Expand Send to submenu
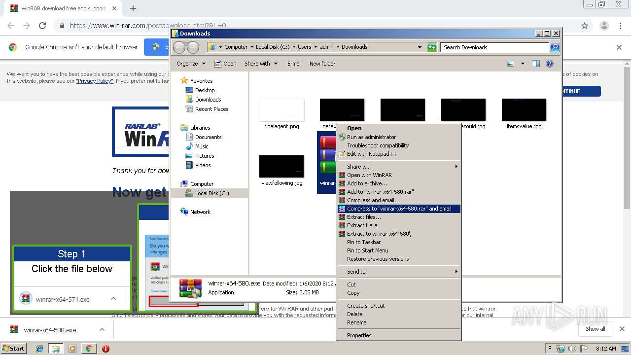This screenshot has height=355, width=631. point(399,272)
